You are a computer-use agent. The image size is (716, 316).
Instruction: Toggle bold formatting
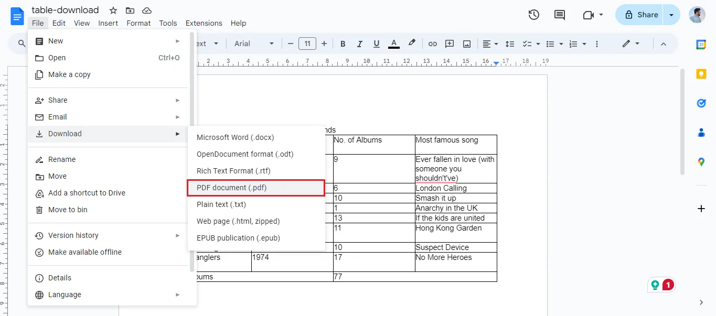tap(343, 43)
